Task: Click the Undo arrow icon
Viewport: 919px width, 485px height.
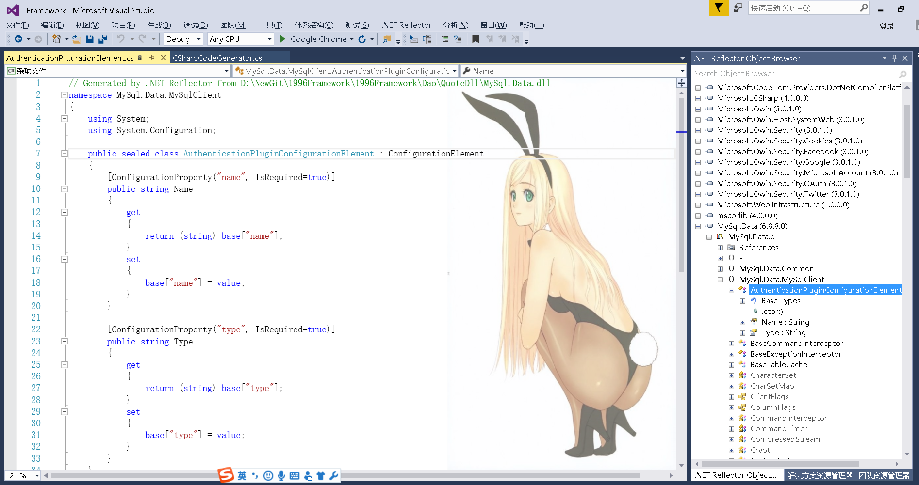Action: [121, 39]
